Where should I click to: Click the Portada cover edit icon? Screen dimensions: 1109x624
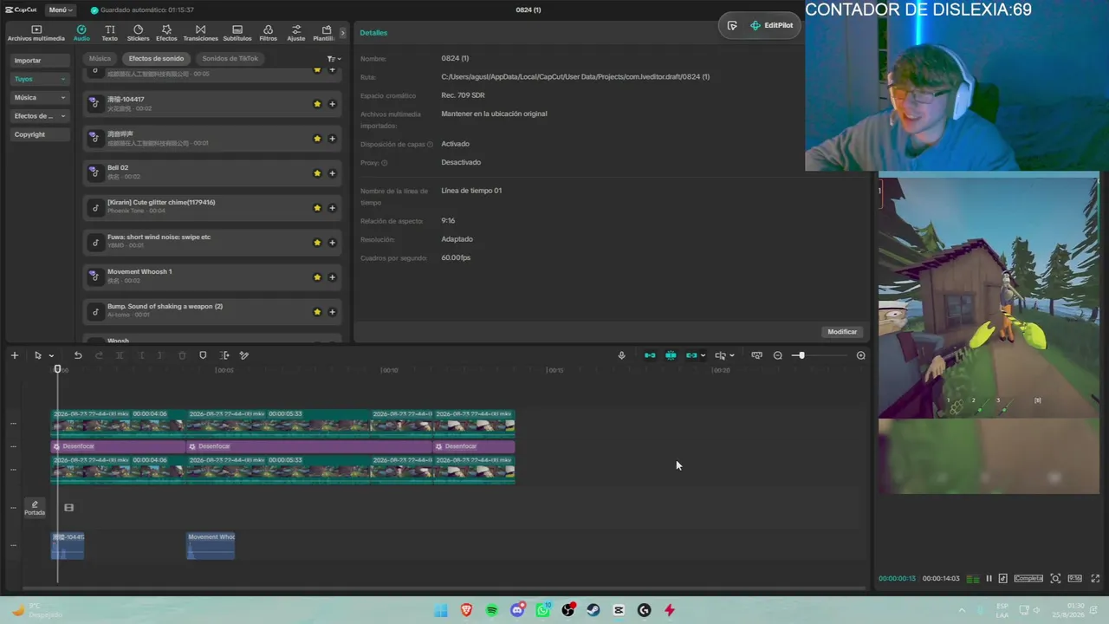point(35,507)
